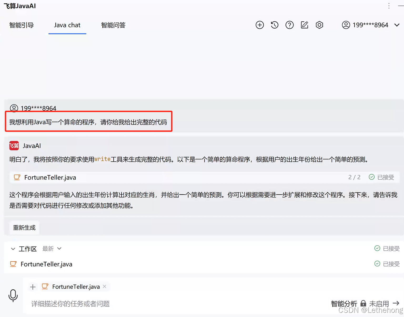Click 已接受 status in FortuneTeller reply card

[381, 177]
